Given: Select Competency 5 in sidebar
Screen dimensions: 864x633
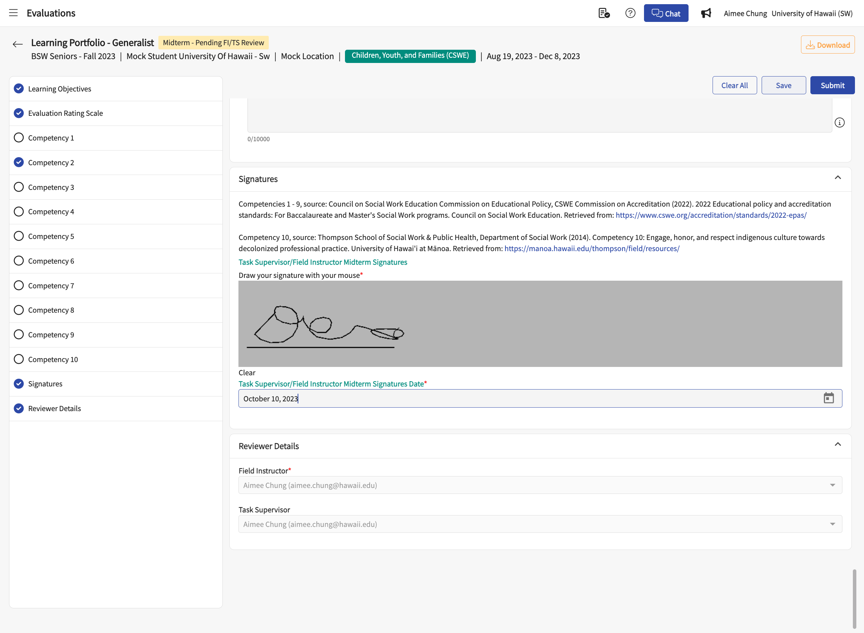Looking at the screenshot, I should [116, 237].
